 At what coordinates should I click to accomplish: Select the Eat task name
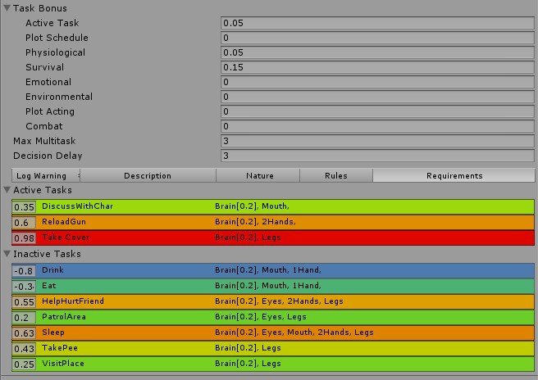pos(48,286)
